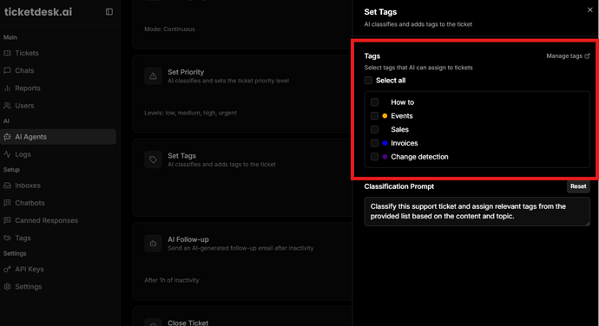Click into the Classification Prompt text area
The height and width of the screenshot is (326, 599).
click(477, 212)
